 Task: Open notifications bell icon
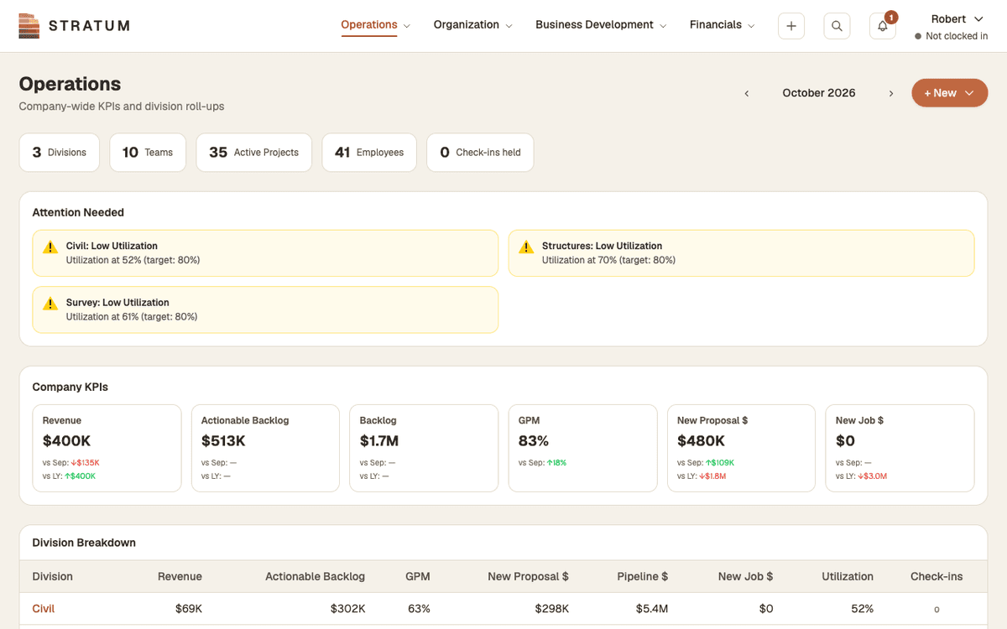(883, 26)
